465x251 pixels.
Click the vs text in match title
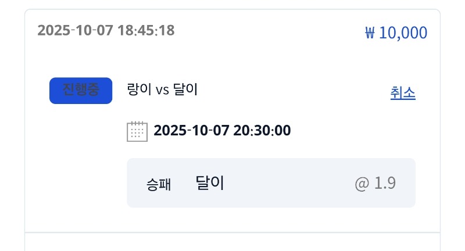click(162, 91)
